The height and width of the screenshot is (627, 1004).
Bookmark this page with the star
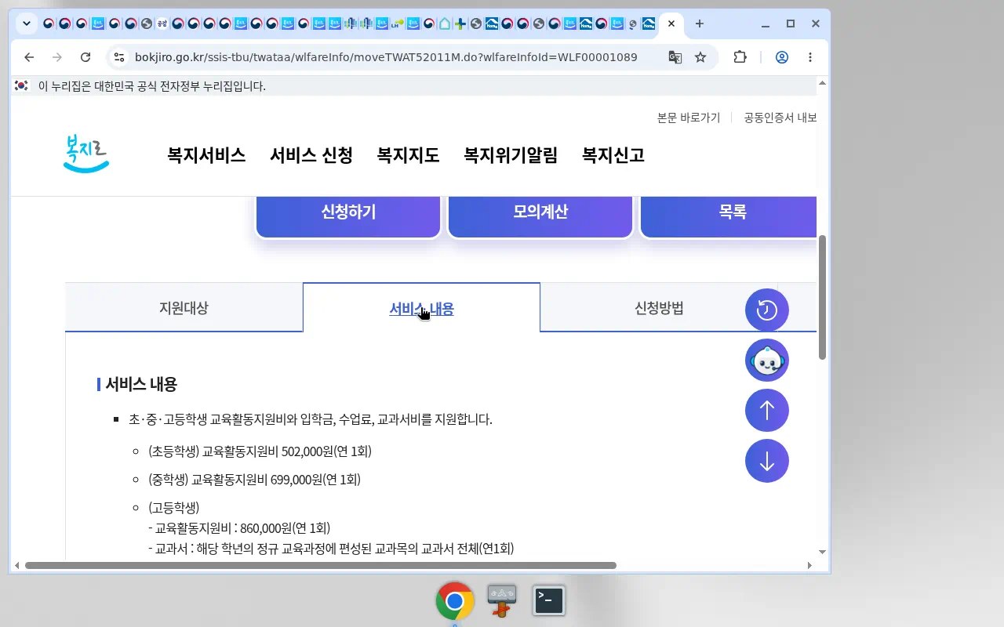pyautogui.click(x=700, y=57)
